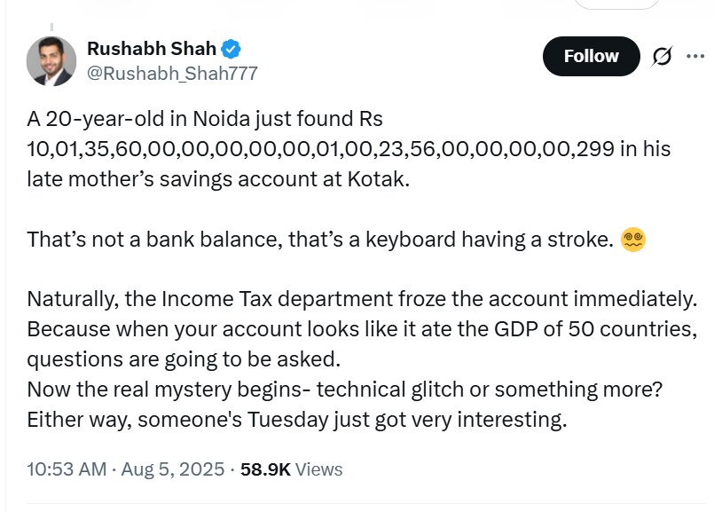Click the "Either way, someone's Tuesday" line
Image resolution: width=714 pixels, height=512 pixels.
(296, 419)
